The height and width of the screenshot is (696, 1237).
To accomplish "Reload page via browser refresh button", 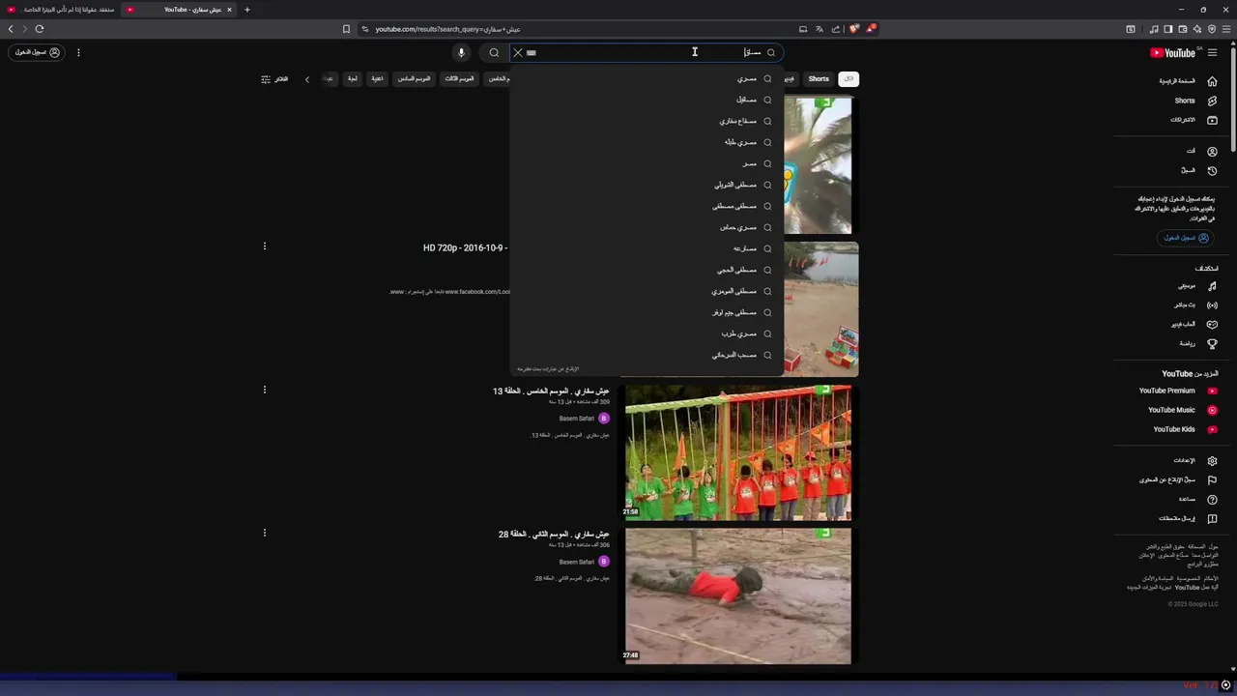I will (x=40, y=29).
